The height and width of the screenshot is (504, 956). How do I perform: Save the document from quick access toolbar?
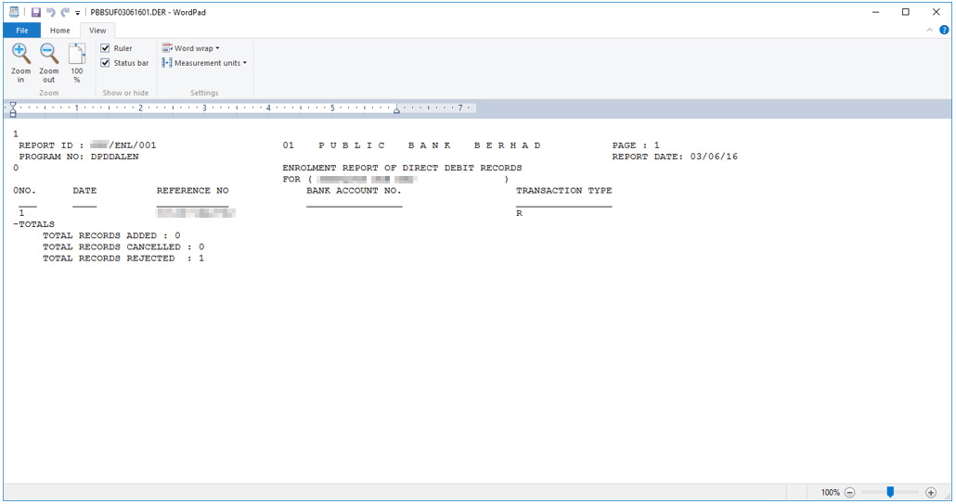pyautogui.click(x=35, y=12)
